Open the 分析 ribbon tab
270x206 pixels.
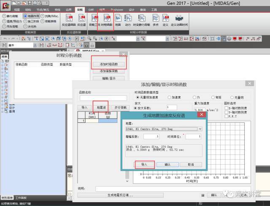[x=91, y=10]
